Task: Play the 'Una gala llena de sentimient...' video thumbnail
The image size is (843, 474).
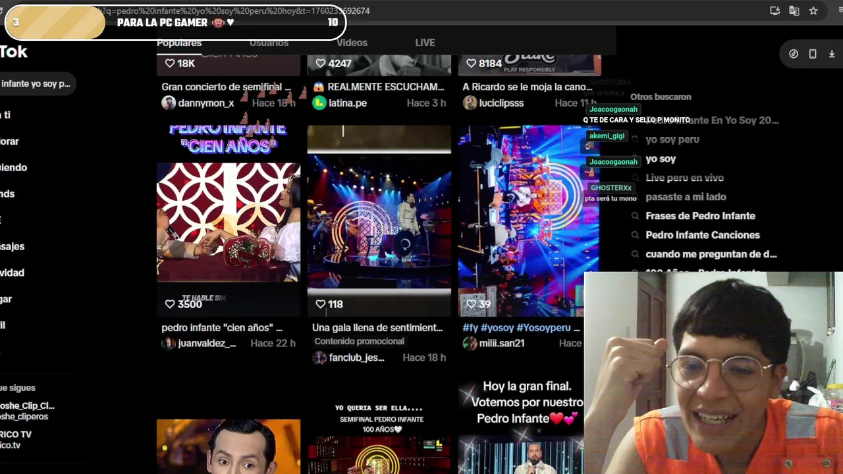Action: pos(379,221)
